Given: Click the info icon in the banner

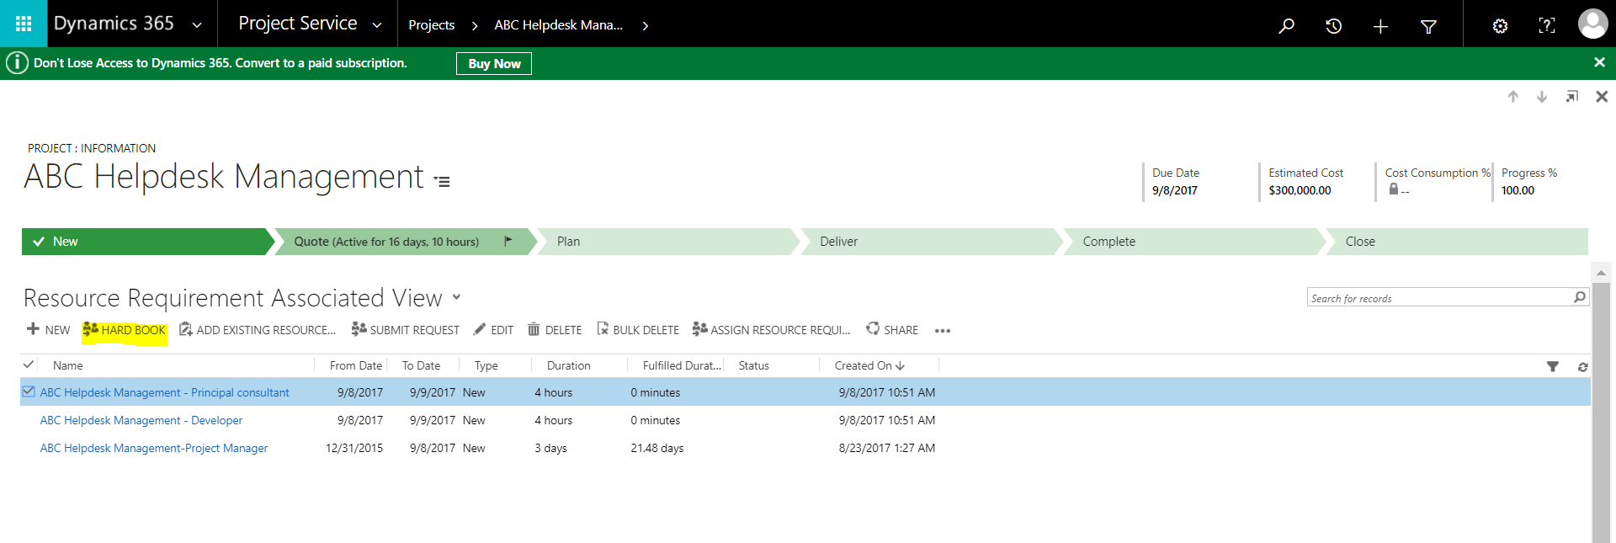Looking at the screenshot, I should (x=17, y=63).
